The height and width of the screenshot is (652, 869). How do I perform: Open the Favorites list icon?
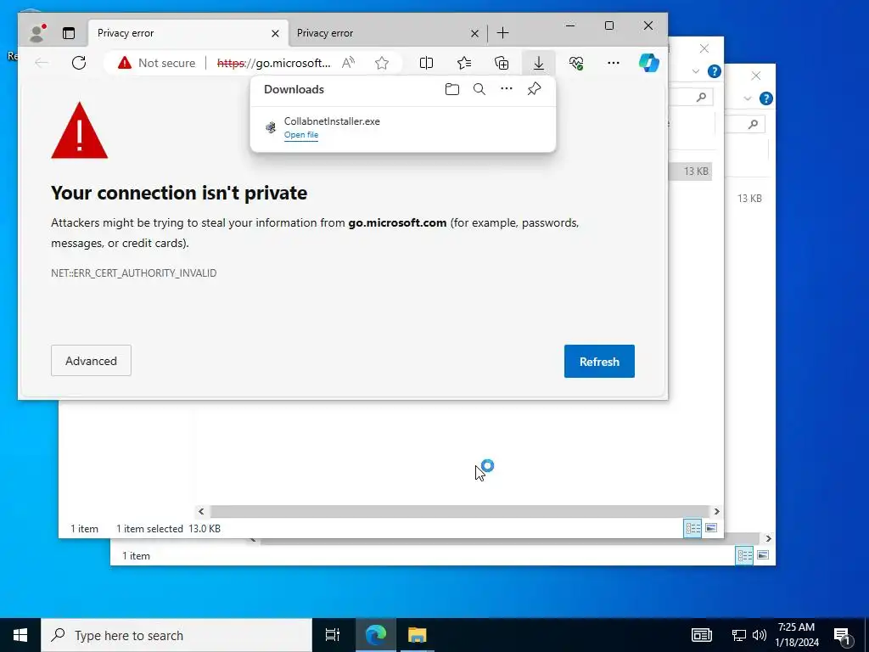click(464, 63)
